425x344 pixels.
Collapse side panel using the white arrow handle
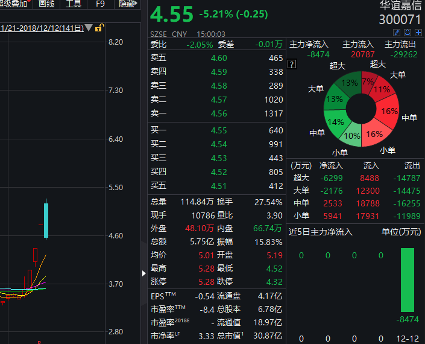(143, 273)
